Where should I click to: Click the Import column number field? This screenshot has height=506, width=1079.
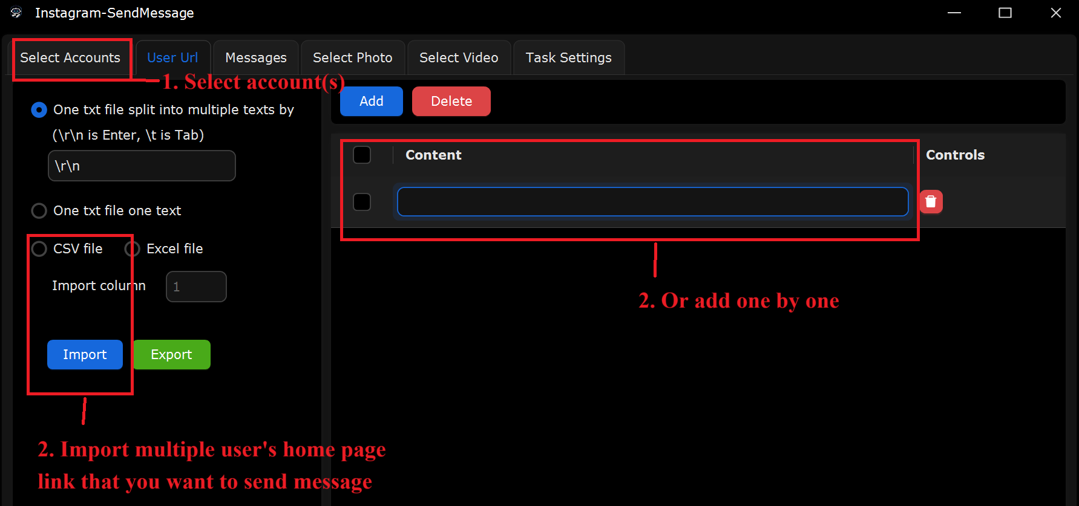[x=196, y=287]
